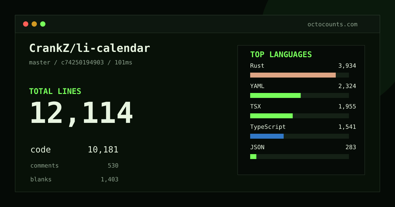The height and width of the screenshot is (207, 395).
Task: Select the 1,955 TSX line count
Action: tap(347, 106)
